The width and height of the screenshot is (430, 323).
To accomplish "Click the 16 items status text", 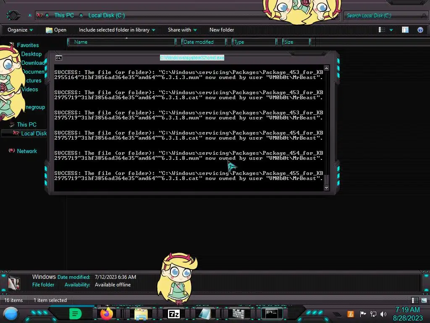I will [13, 300].
